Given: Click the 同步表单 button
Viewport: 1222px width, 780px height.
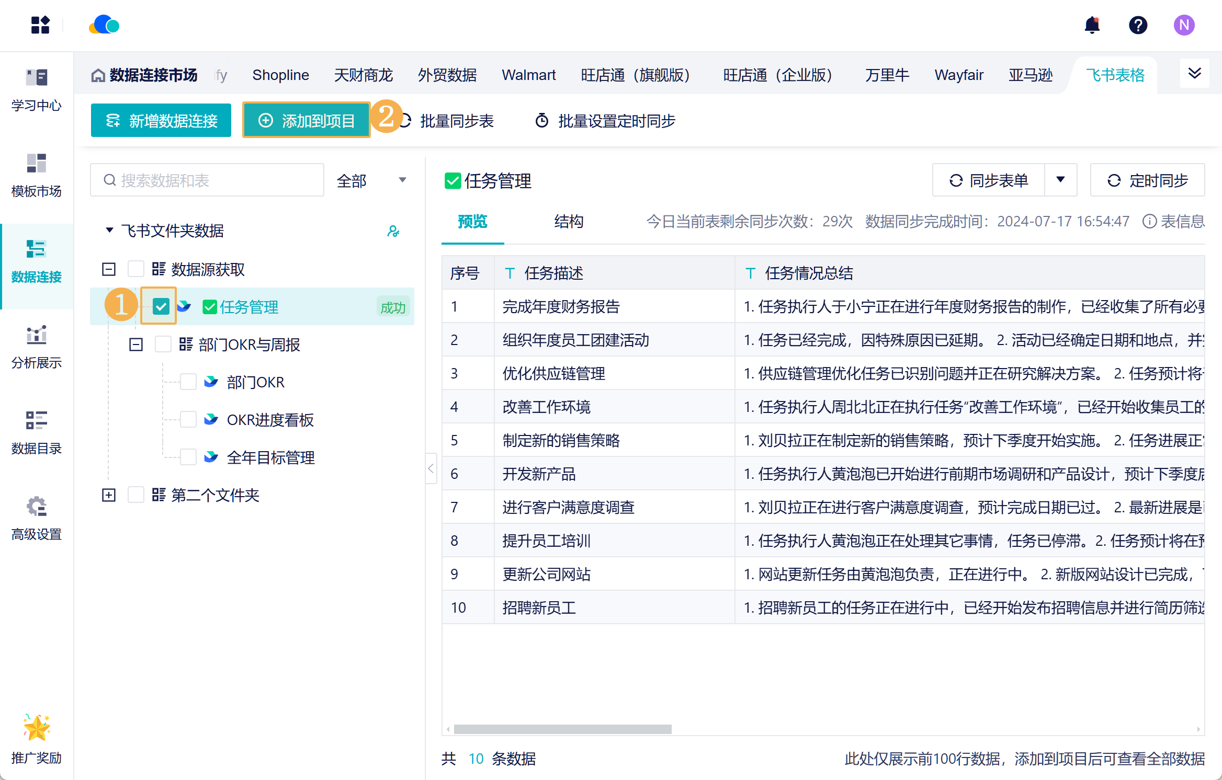Looking at the screenshot, I should 989,180.
